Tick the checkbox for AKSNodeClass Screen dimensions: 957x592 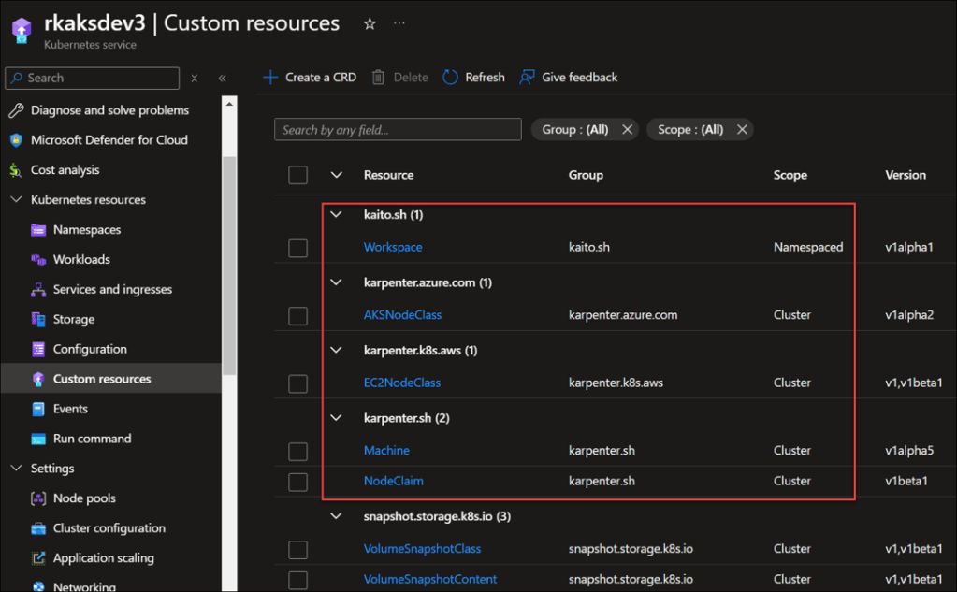[297, 316]
